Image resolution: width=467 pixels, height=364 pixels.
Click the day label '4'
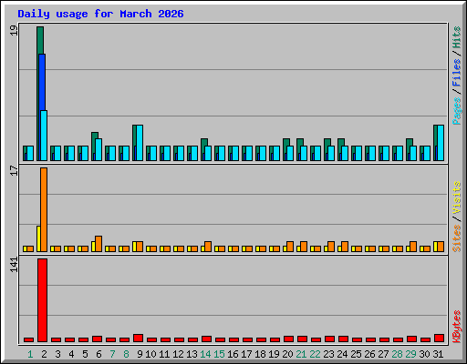(71, 354)
